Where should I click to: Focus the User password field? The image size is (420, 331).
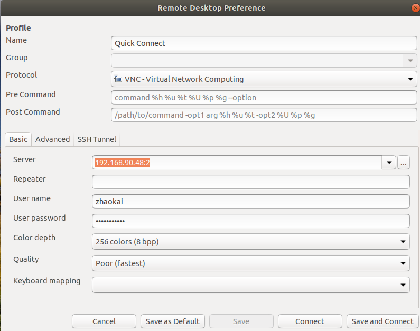[251, 221]
